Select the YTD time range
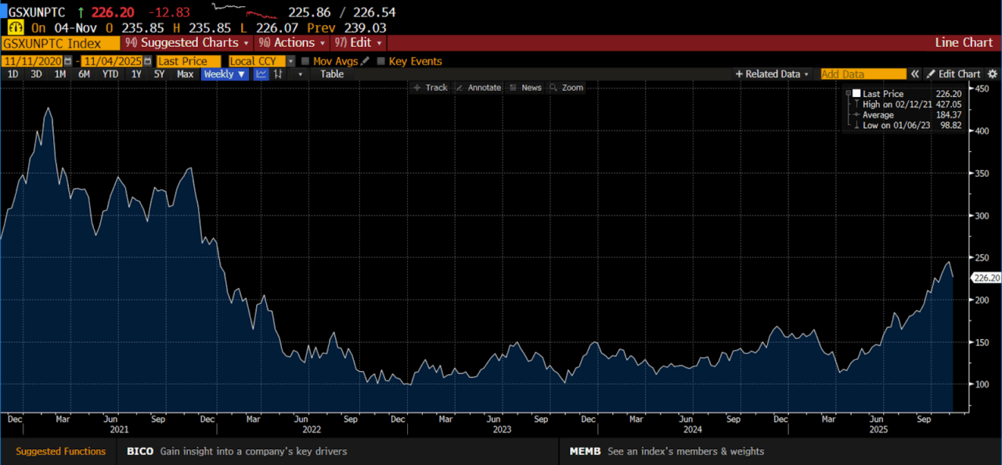 tap(110, 74)
